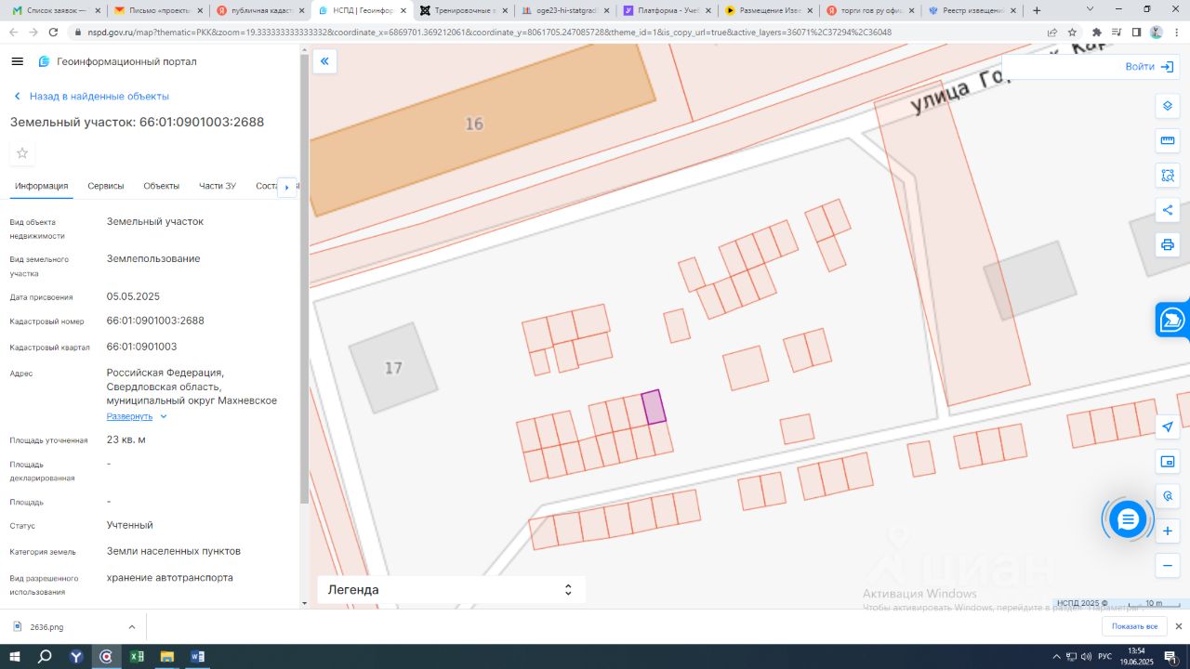The width and height of the screenshot is (1190, 669).
Task: Select the cadastral number value 66:01:0901003:2688
Action: pos(155,321)
